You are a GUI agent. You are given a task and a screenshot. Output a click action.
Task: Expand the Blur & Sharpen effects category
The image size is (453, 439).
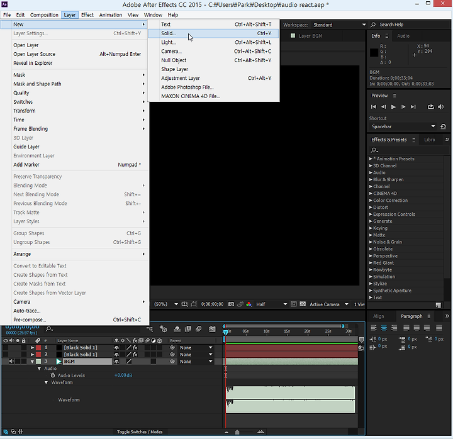tap(371, 179)
